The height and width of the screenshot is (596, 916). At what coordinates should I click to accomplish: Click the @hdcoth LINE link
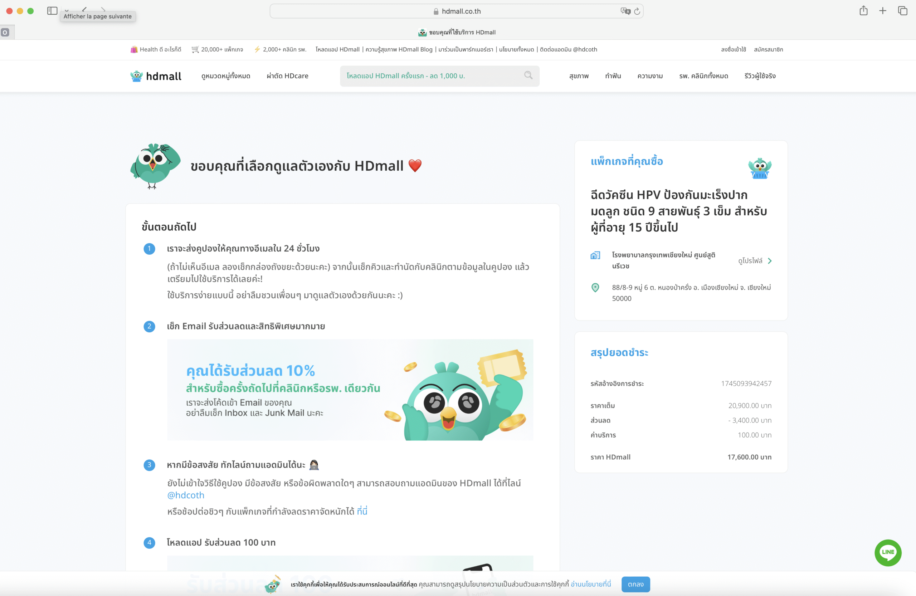[185, 495]
